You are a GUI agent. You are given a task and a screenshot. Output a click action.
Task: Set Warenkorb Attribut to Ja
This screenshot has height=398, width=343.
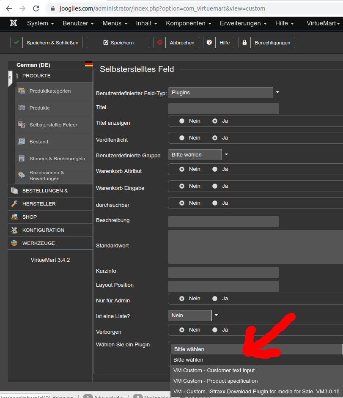pos(215,169)
